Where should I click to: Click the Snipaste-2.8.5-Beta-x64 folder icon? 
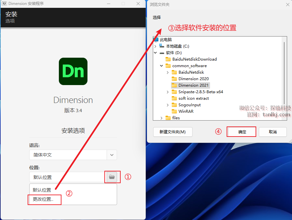(x=174, y=92)
